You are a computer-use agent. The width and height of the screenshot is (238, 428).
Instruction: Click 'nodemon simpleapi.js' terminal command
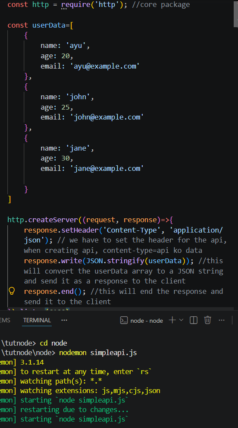[98, 352]
